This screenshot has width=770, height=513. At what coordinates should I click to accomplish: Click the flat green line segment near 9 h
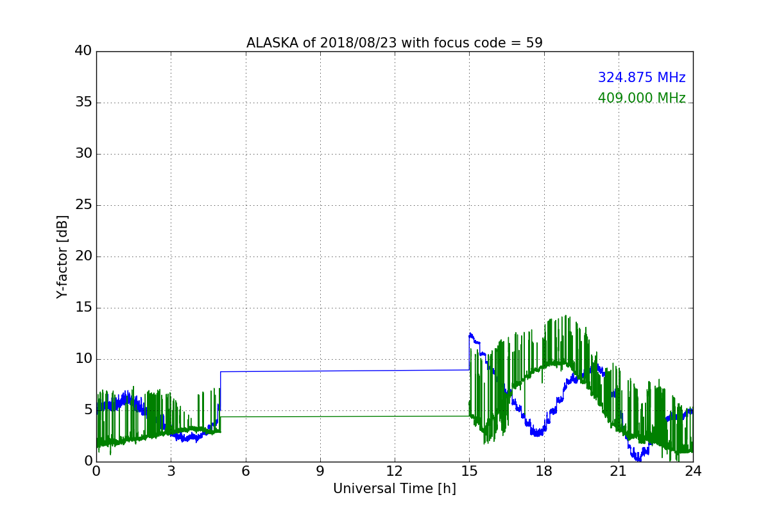pyautogui.click(x=320, y=417)
